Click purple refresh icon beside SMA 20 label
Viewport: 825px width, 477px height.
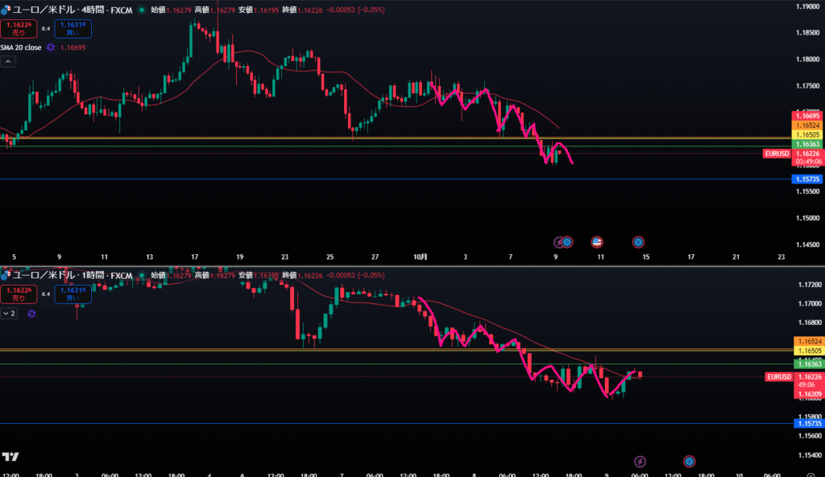point(50,47)
